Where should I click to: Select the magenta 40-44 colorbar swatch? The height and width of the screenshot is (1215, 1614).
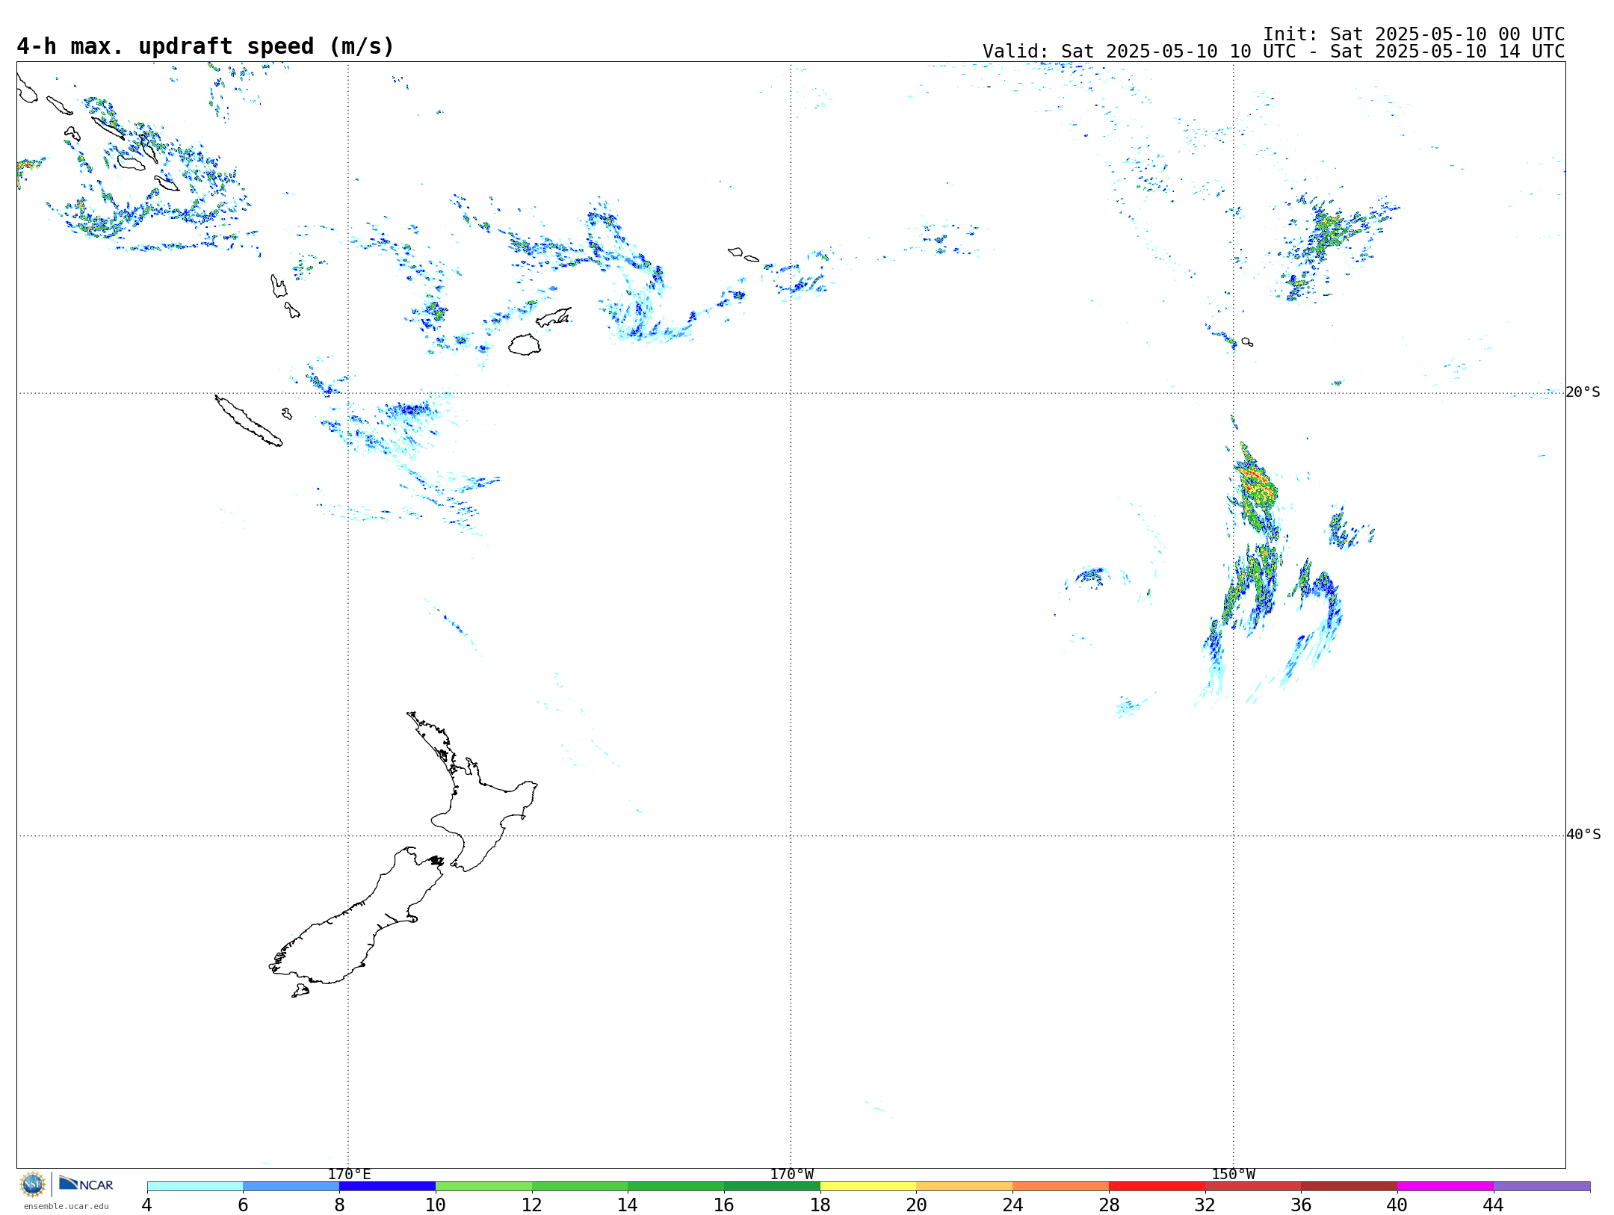point(1445,1187)
